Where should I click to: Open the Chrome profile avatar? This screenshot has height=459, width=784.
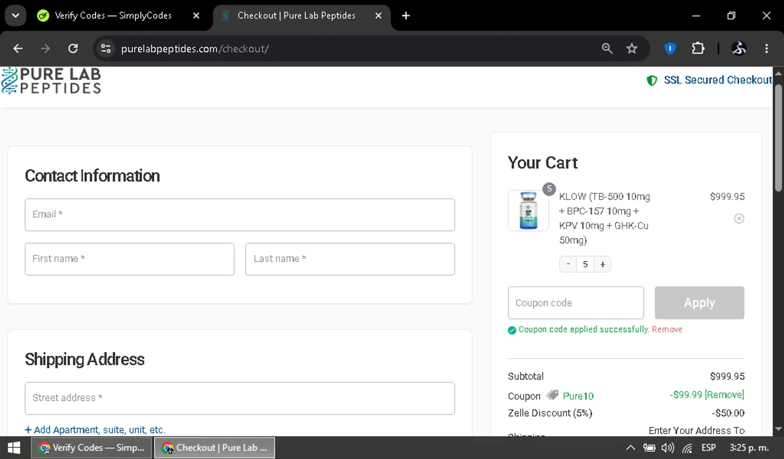739,49
